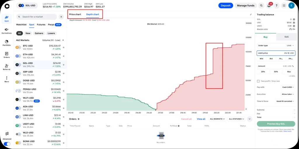Click the notifications bell icon
The height and width of the screenshot is (149, 299).
point(269,6)
